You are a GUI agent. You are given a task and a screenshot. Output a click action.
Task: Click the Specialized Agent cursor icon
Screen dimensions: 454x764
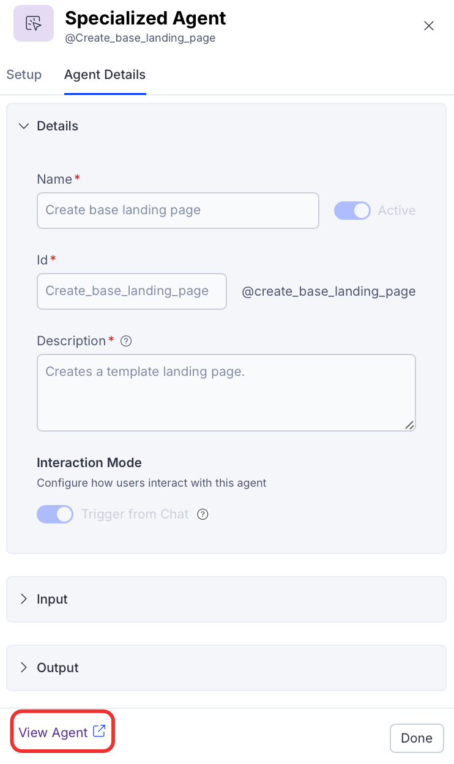click(33, 24)
